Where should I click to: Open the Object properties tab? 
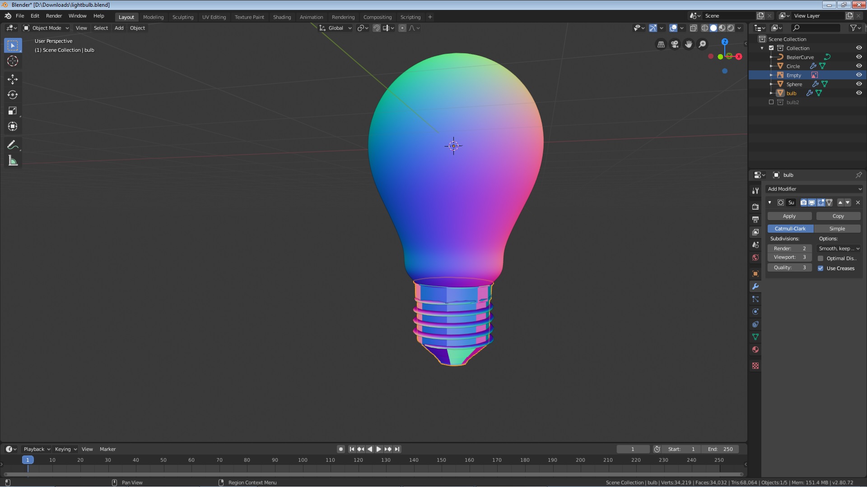[755, 274]
